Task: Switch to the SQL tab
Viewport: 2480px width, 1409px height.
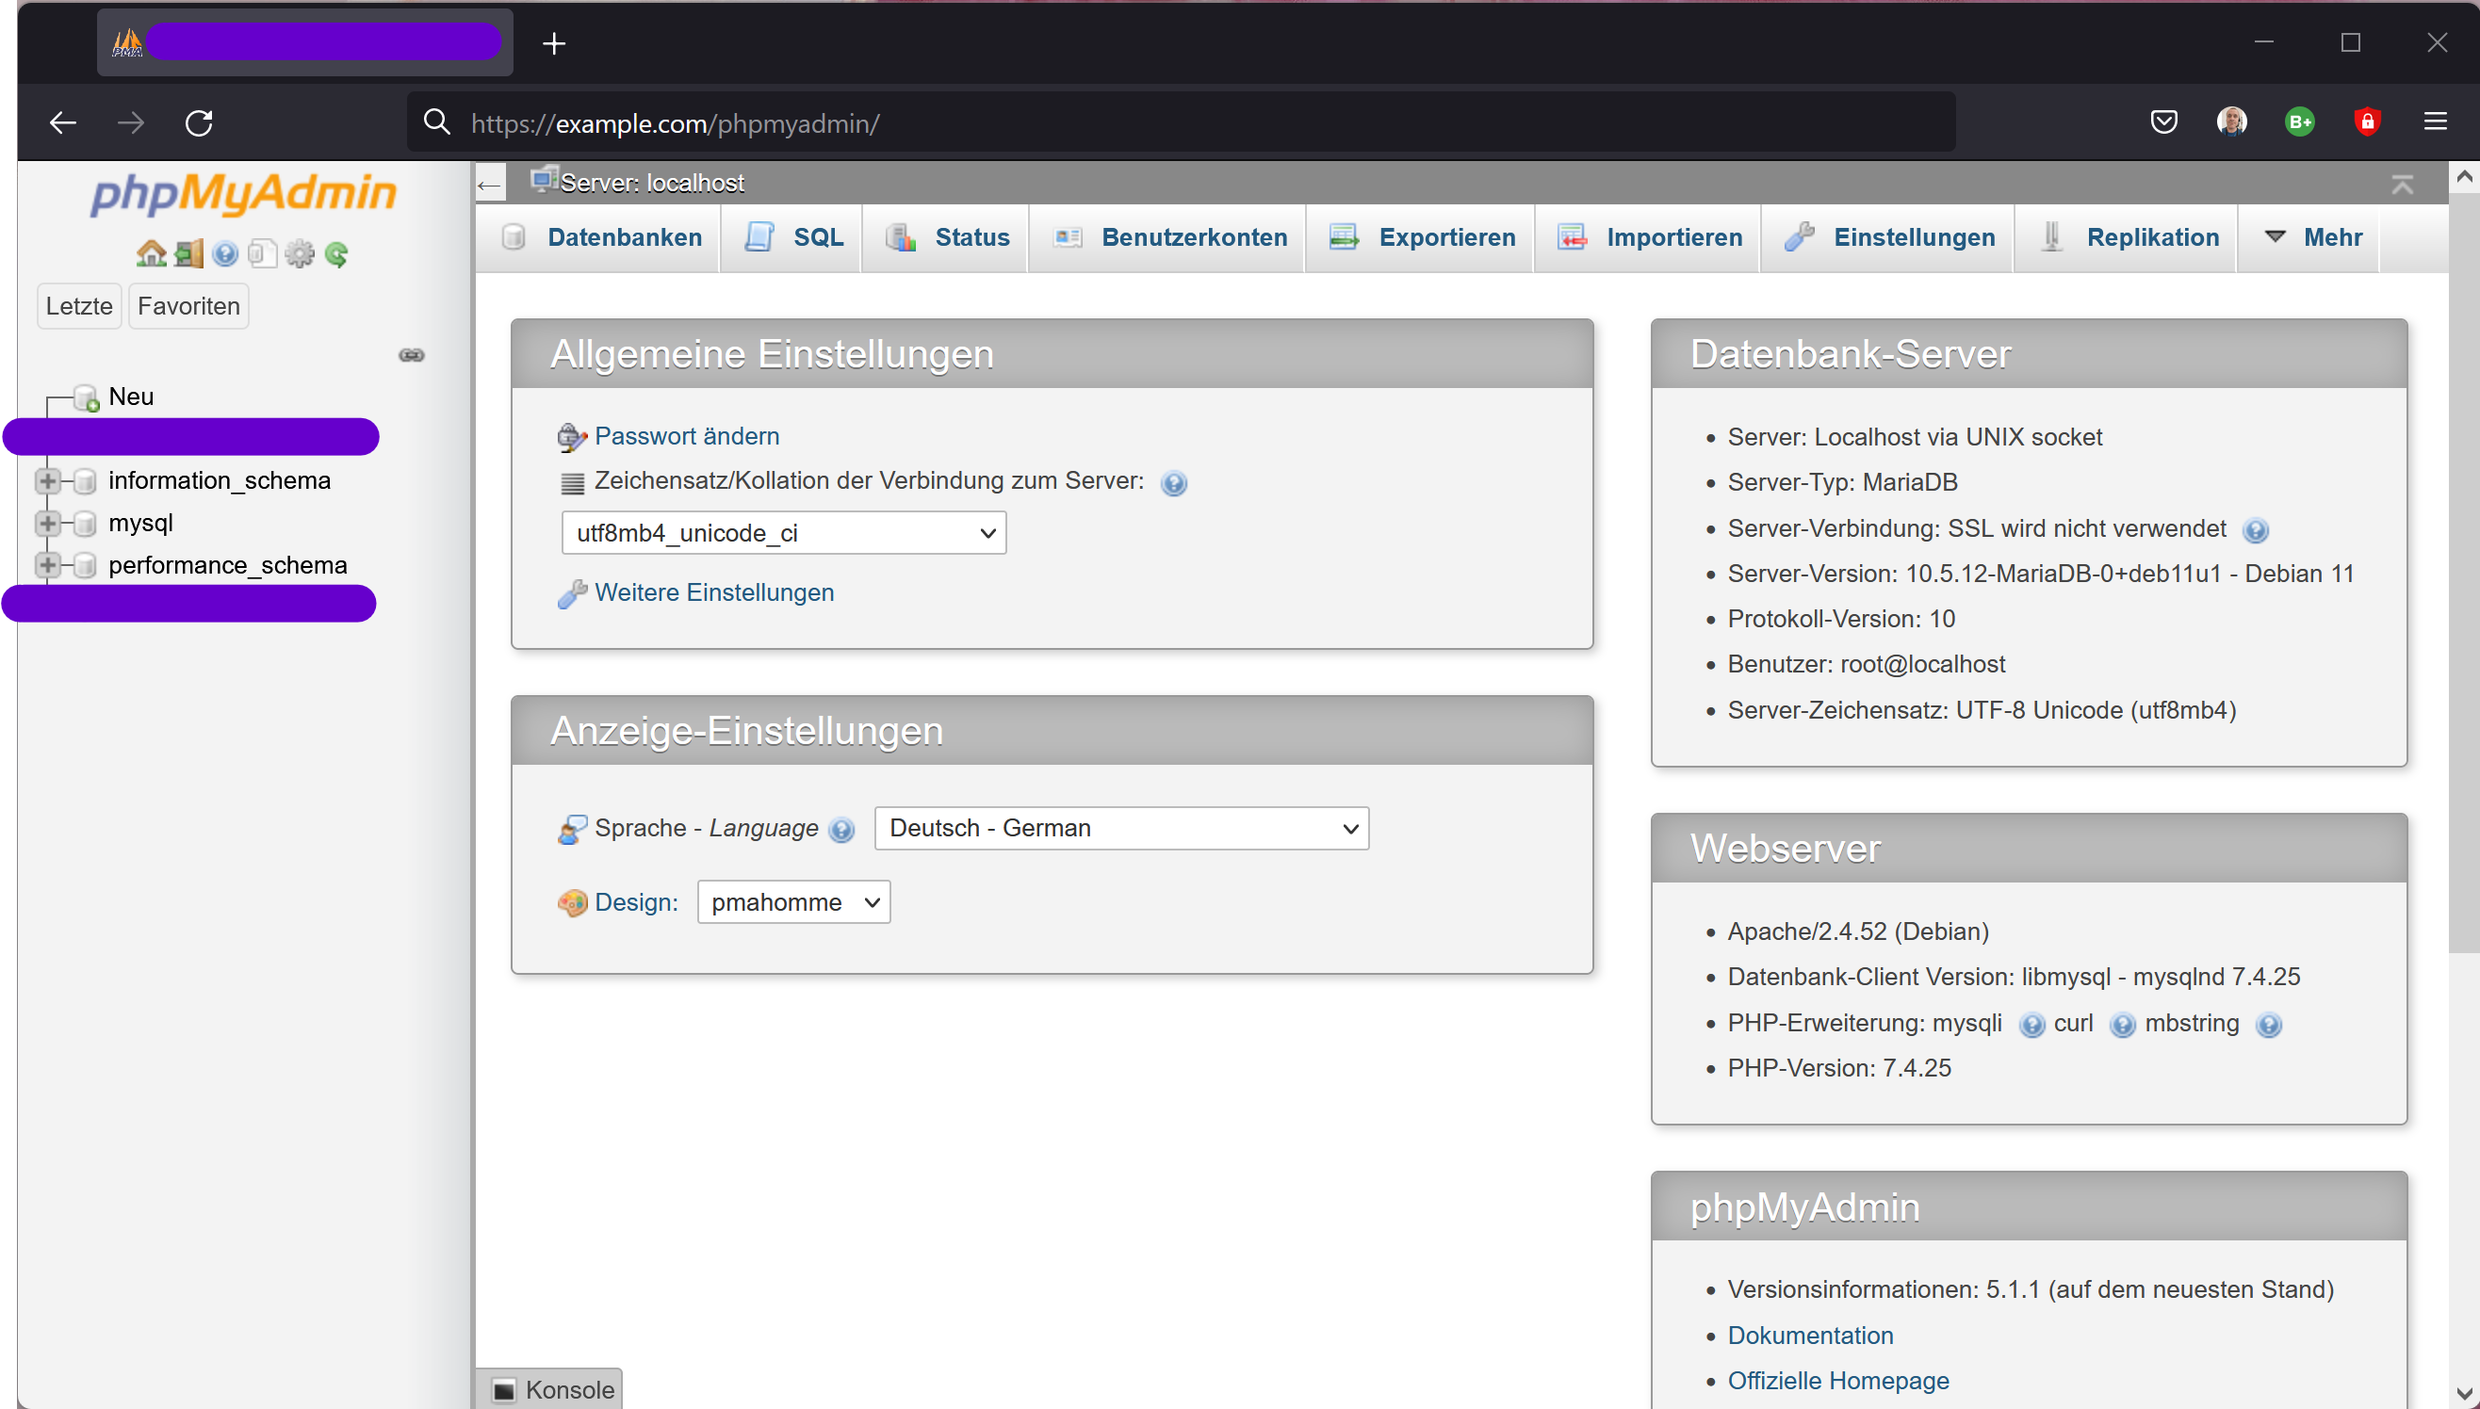Action: (791, 238)
